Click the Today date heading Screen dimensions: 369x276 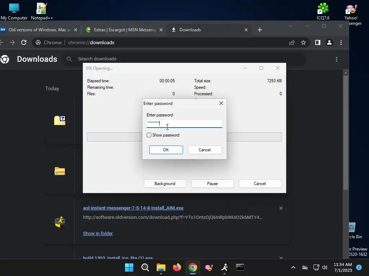pyautogui.click(x=52, y=88)
